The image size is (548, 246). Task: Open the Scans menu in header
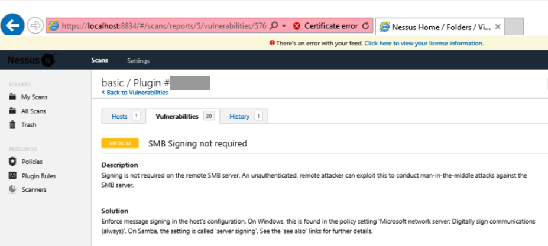click(x=100, y=61)
